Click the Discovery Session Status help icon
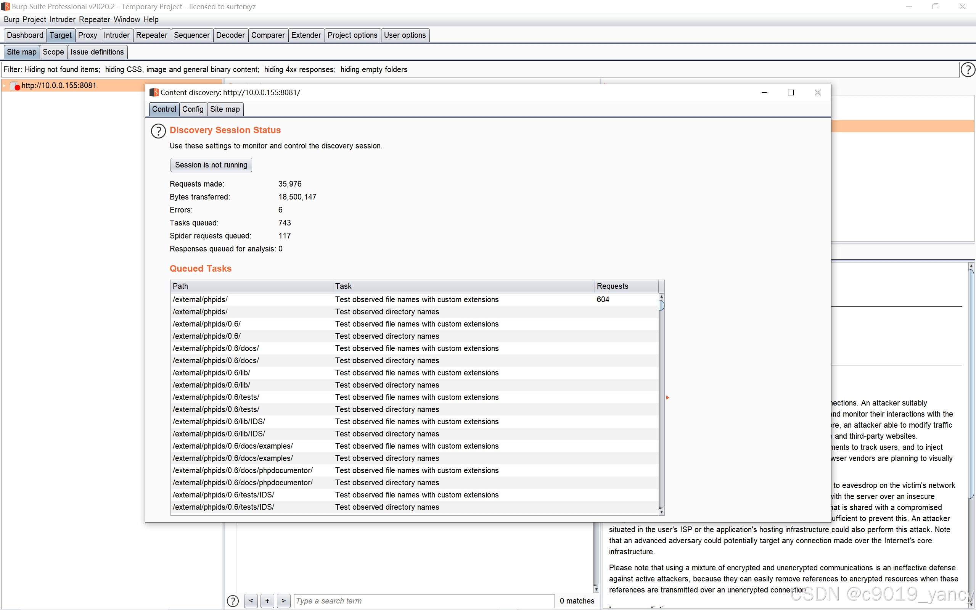Image resolution: width=976 pixels, height=610 pixels. coord(158,131)
